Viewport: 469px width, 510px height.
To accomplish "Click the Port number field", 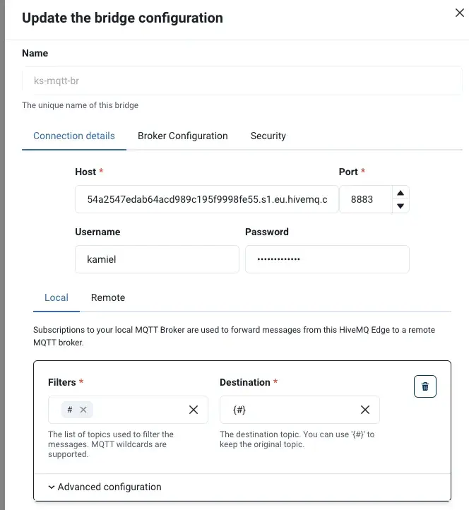I will click(x=366, y=199).
